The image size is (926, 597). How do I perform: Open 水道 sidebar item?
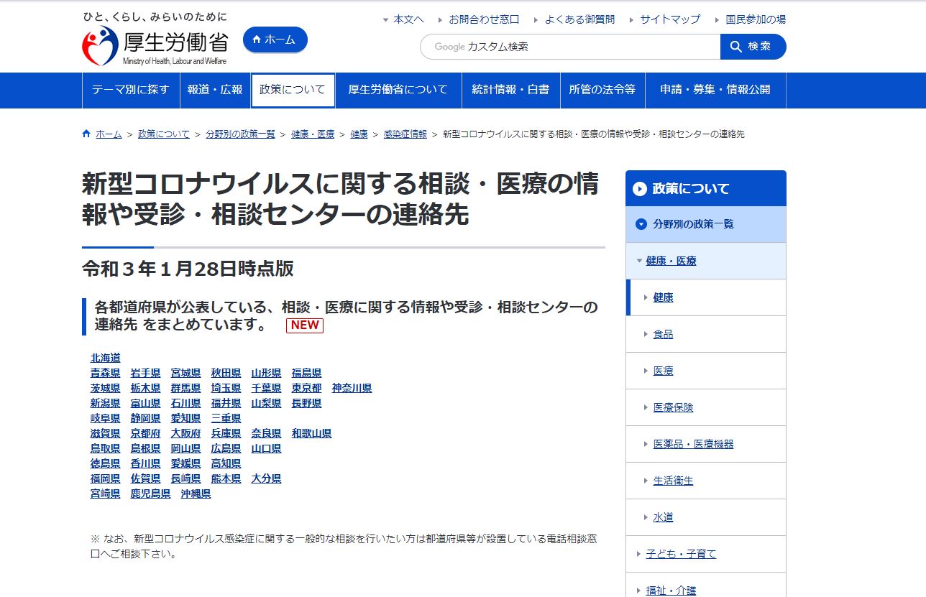(663, 517)
